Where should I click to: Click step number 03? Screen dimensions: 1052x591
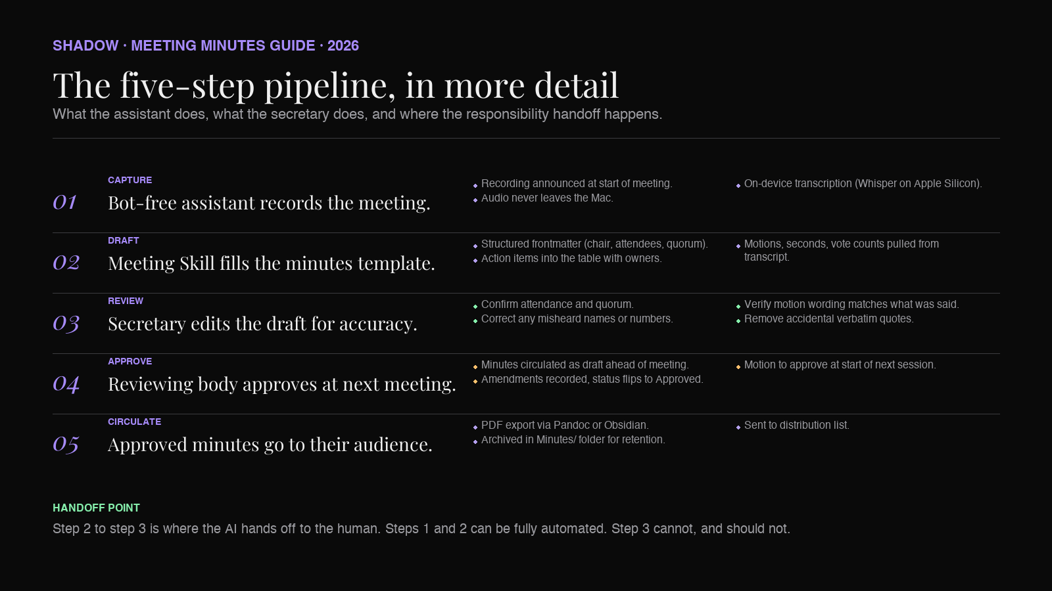[x=66, y=323]
